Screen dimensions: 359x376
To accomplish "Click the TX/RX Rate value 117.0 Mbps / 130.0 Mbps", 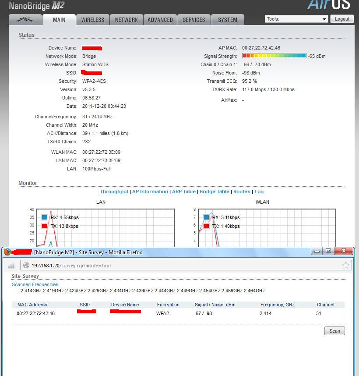I will [x=268, y=89].
